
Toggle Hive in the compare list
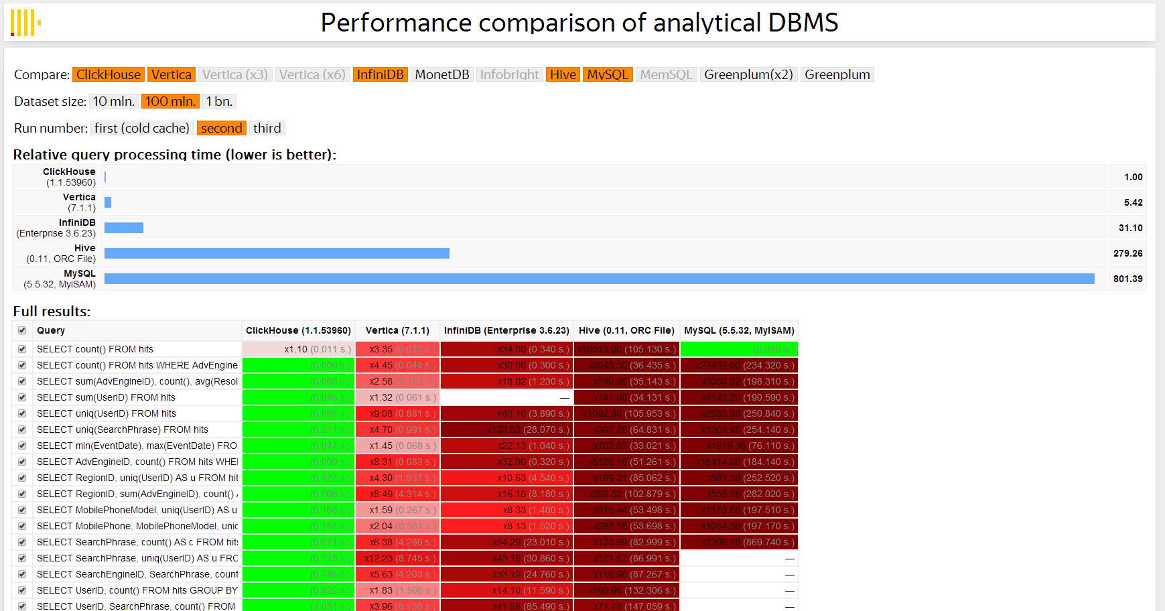tap(563, 74)
